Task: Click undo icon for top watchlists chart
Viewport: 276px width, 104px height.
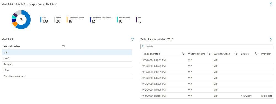Action: tap(271, 4)
